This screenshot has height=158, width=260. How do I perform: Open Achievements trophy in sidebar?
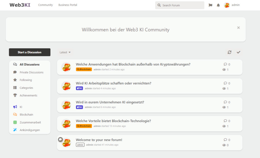pos(25,95)
